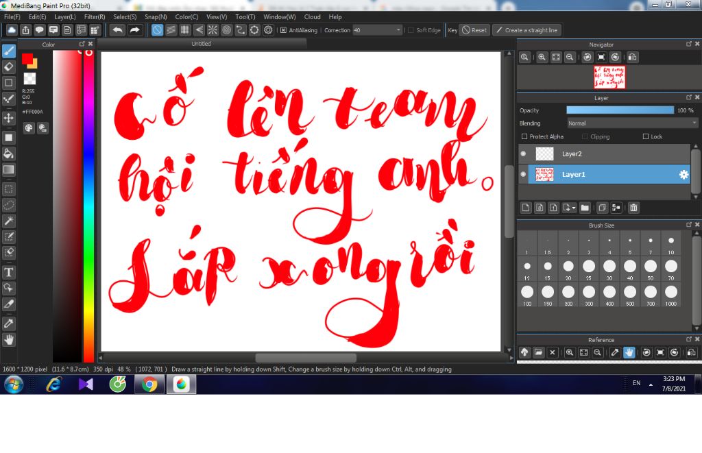Image resolution: width=702 pixels, height=453 pixels.
Task: Enable the layer Lock checkbox
Action: click(646, 136)
